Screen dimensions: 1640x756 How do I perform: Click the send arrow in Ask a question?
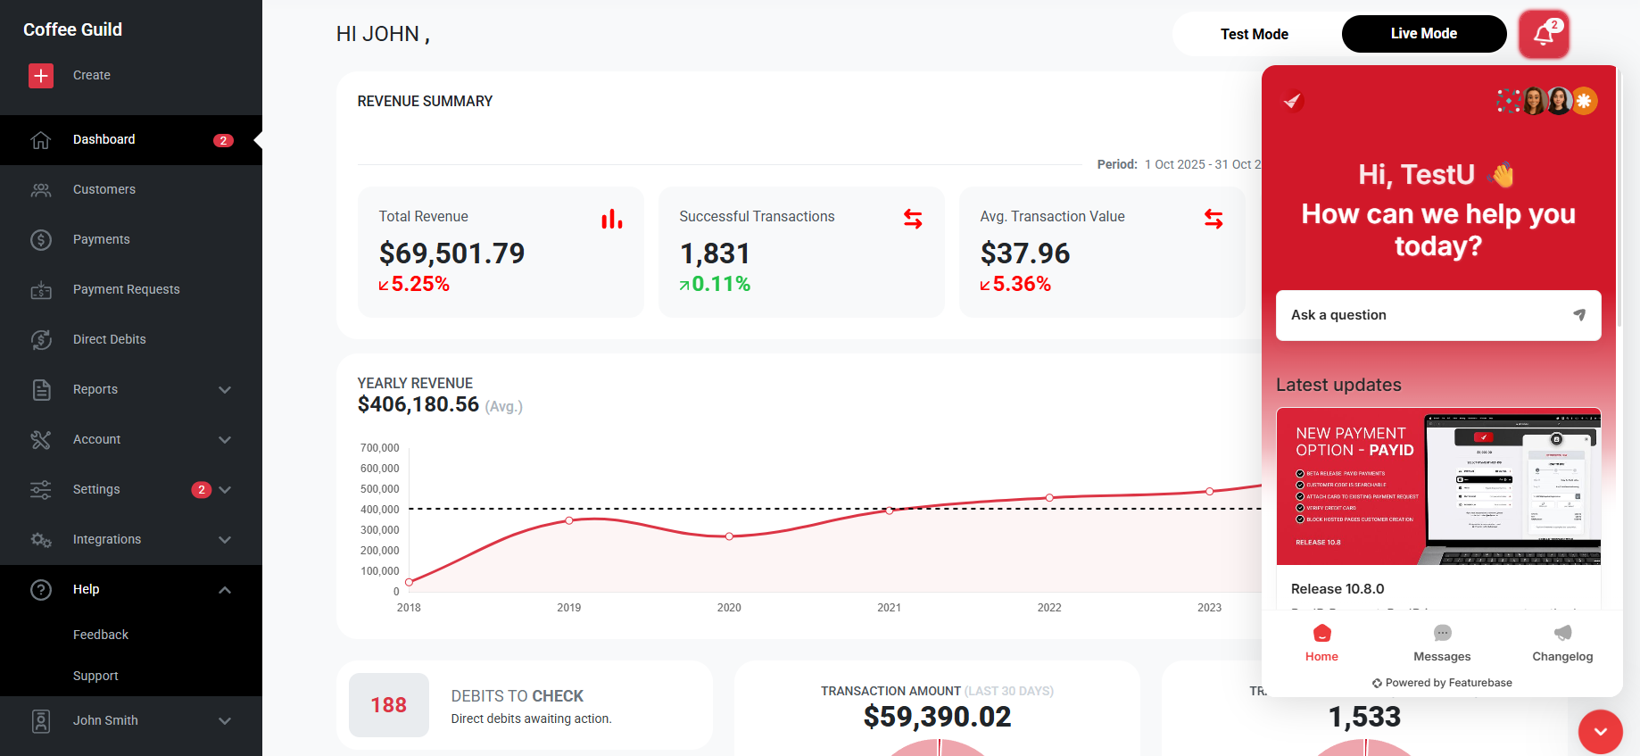click(1579, 315)
